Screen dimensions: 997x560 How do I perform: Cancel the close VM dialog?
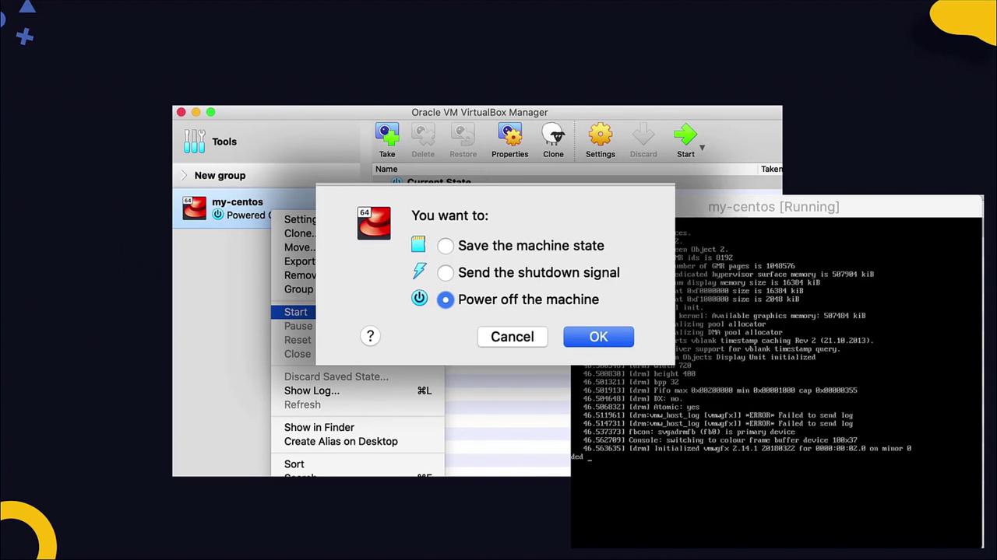(x=513, y=337)
